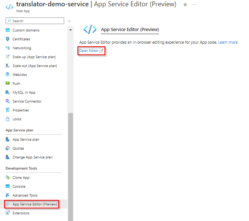249x221 pixels.
Task: Click the Networking icon
Action: 8,48
